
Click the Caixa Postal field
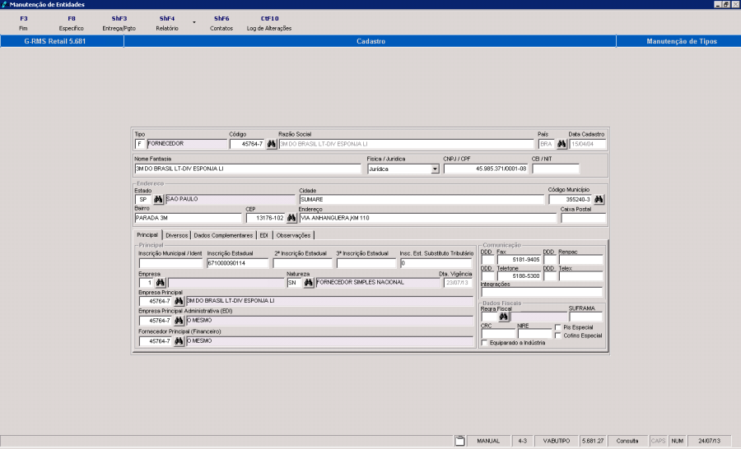click(x=583, y=218)
